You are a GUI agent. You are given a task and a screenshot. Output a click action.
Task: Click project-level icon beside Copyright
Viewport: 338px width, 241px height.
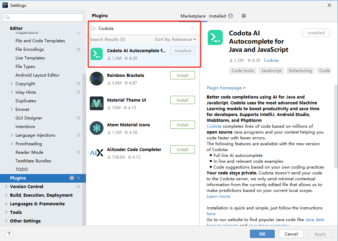tap(78, 83)
